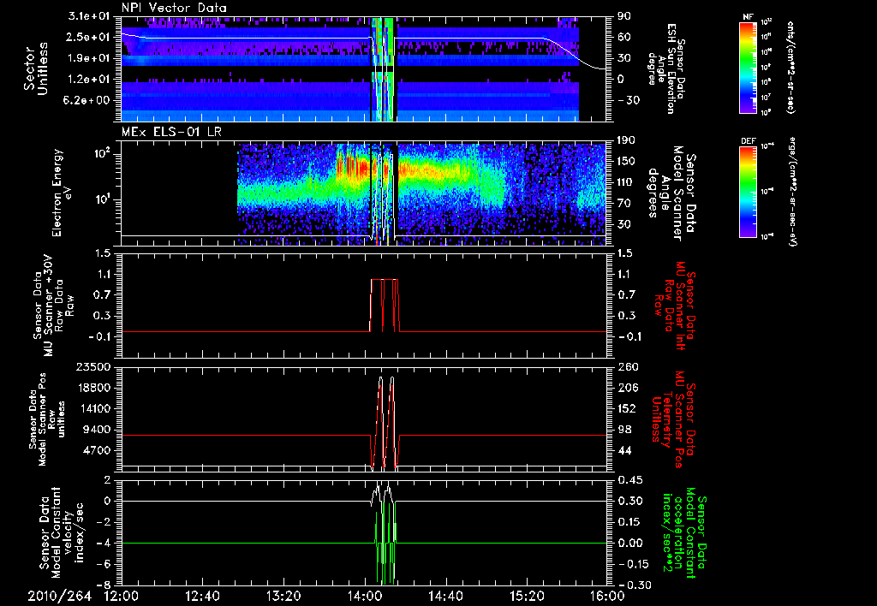Click the 12:00 time axis label
877x606 pixels.
point(122,596)
